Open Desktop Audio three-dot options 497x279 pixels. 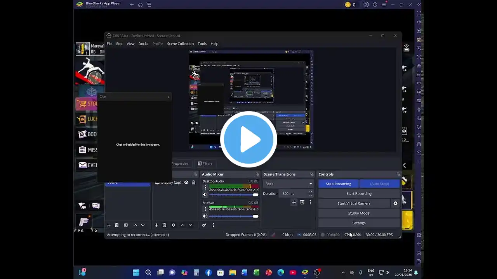(x=205, y=188)
